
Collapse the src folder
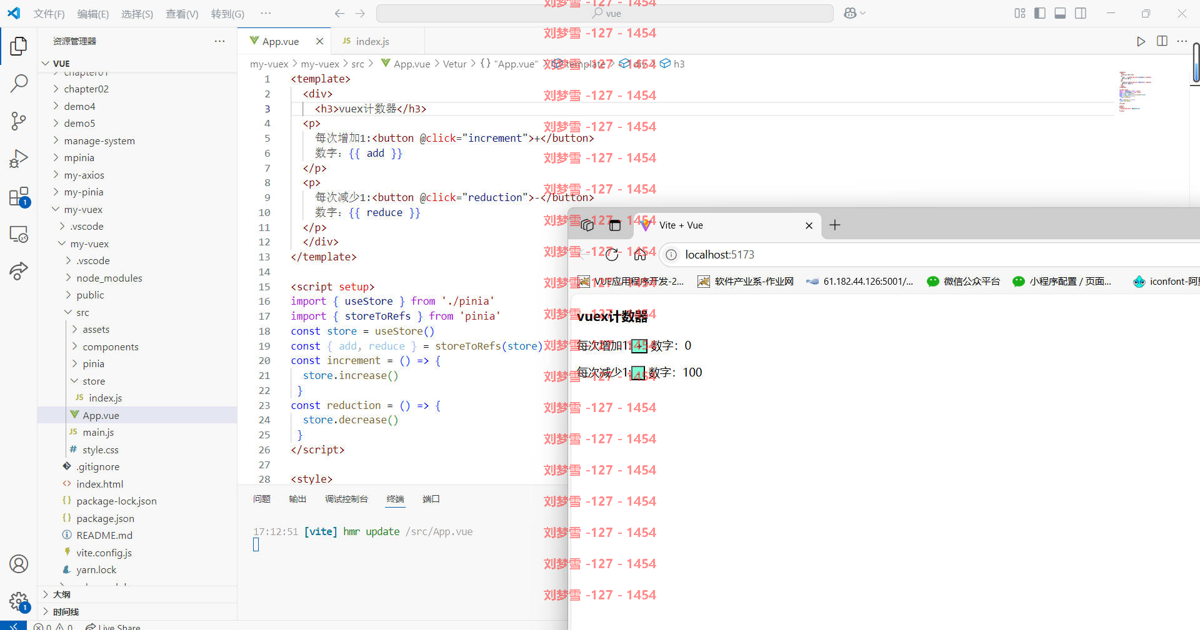click(x=82, y=312)
